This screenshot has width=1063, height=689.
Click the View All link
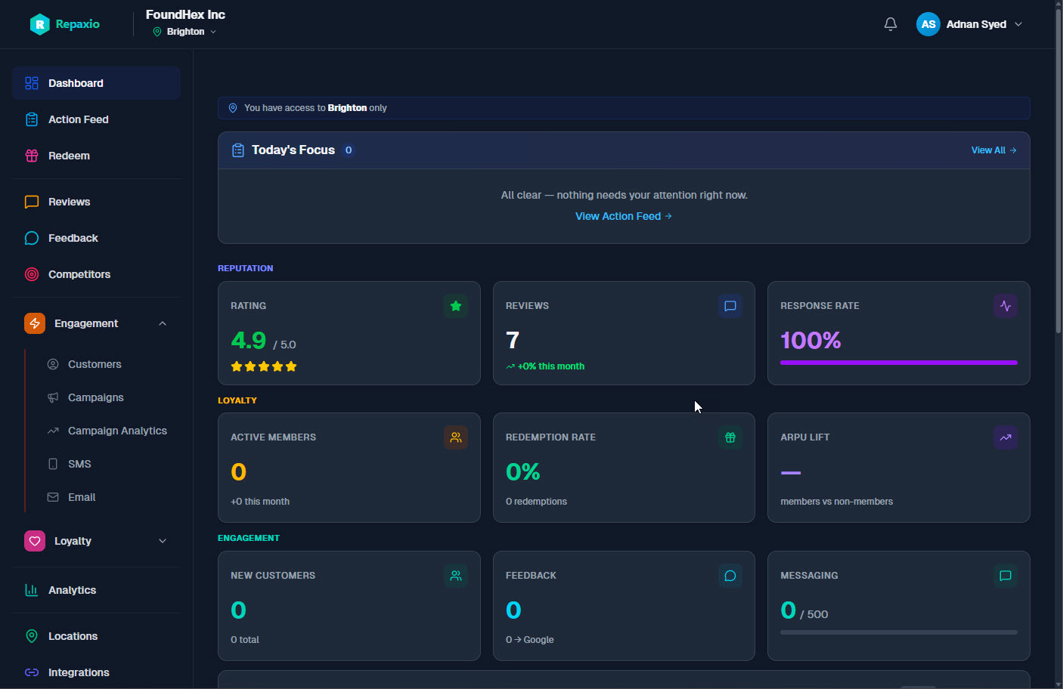click(993, 150)
